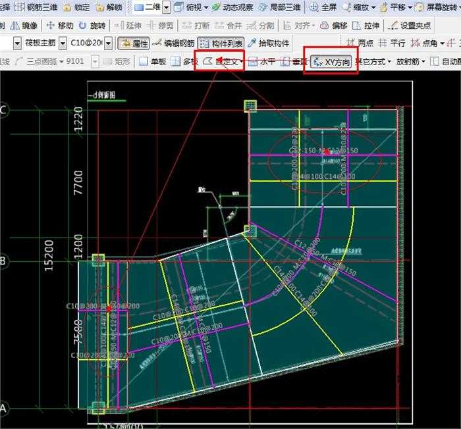
Task: Choose 多板 multiple slab option
Action: (x=184, y=61)
